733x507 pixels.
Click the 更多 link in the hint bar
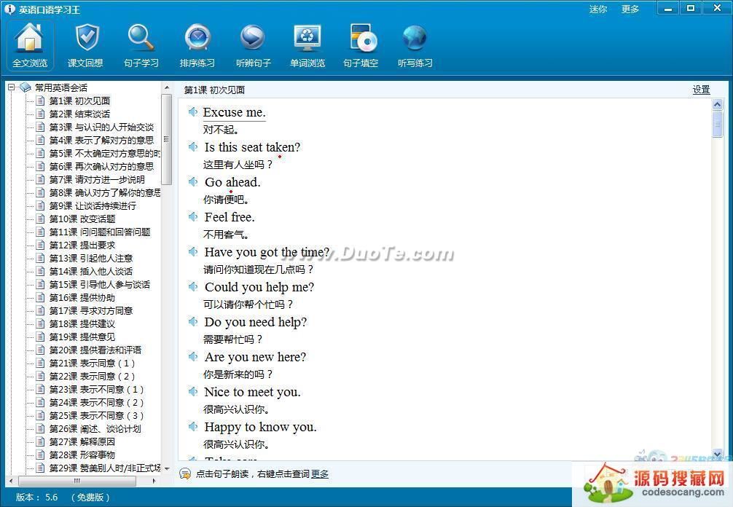coord(320,474)
